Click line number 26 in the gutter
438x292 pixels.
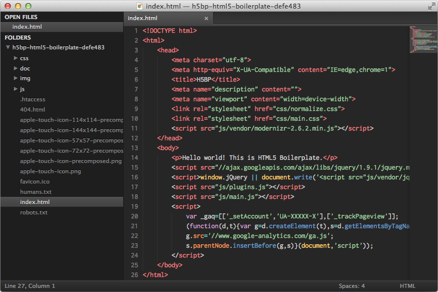pyautogui.click(x=134, y=275)
